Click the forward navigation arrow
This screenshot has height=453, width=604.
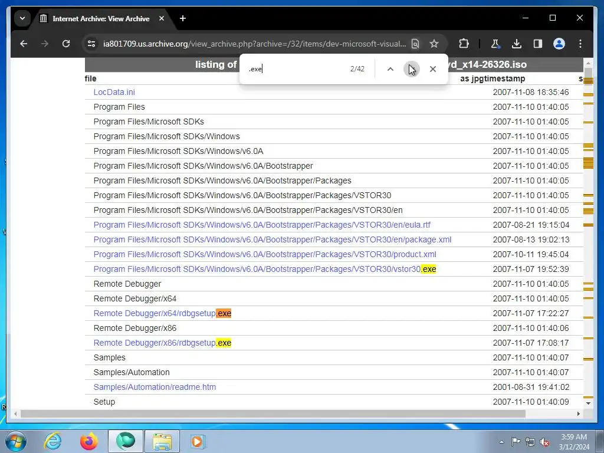(x=45, y=44)
